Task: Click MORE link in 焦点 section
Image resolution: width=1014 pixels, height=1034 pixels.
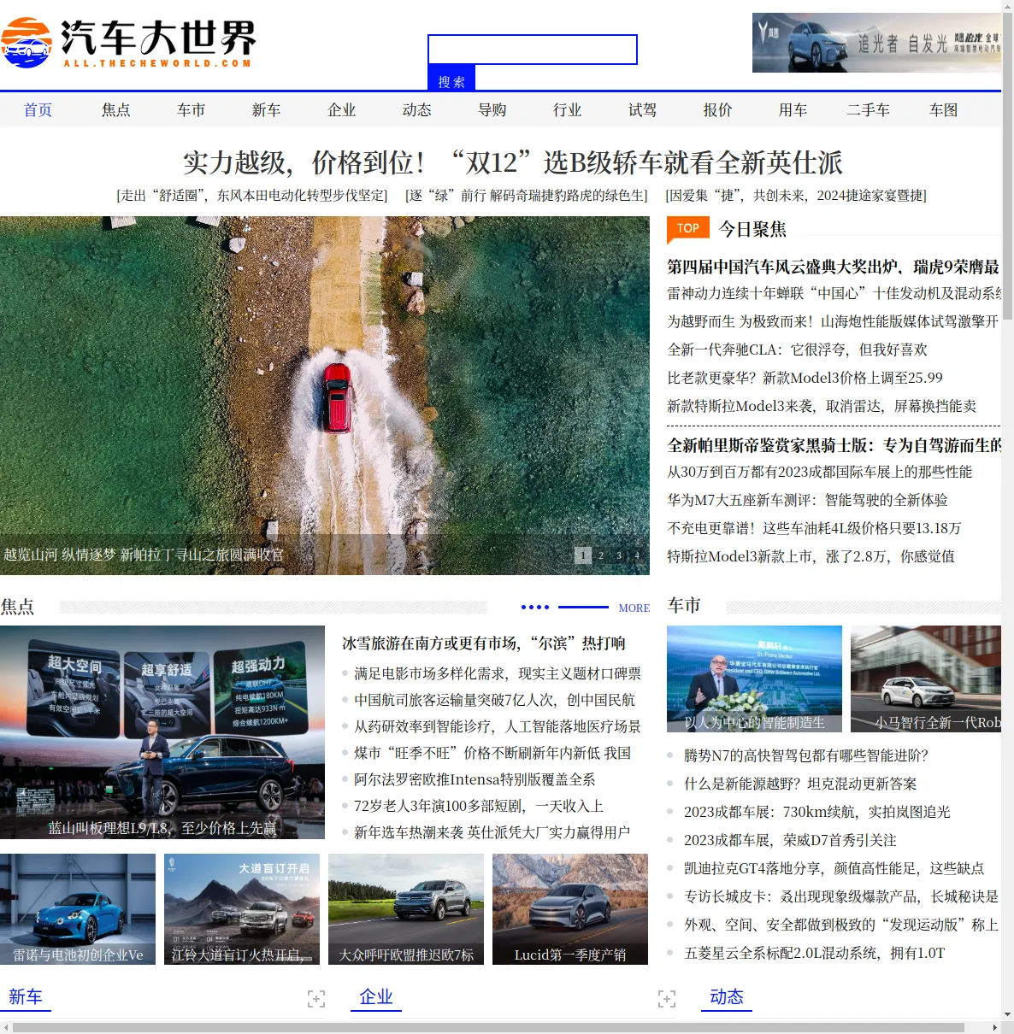Action: click(x=634, y=608)
